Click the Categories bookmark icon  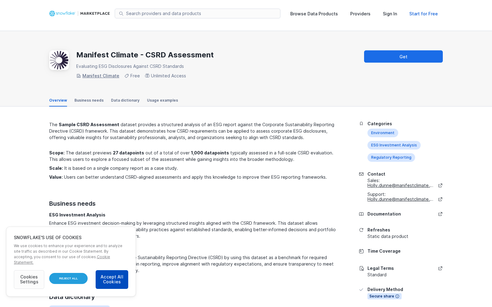361,124
